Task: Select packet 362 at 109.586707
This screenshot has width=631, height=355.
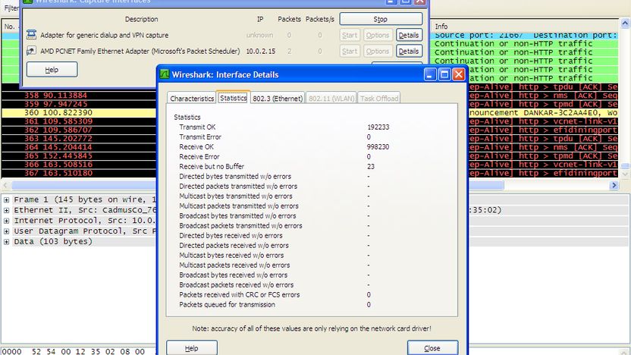Action: click(79, 130)
